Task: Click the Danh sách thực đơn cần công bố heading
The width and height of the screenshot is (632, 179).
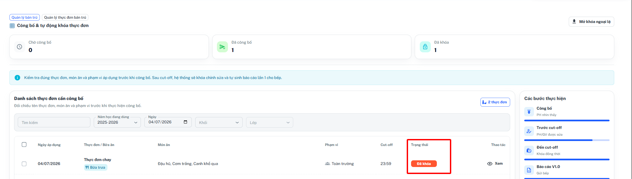Action: [x=49, y=99]
